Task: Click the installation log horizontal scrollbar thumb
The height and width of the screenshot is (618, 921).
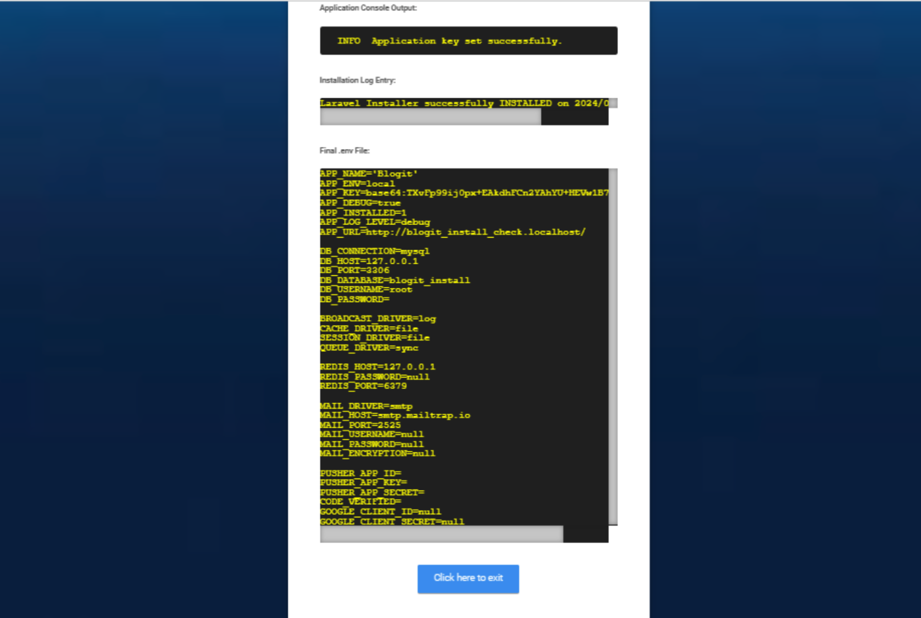Action: point(430,117)
